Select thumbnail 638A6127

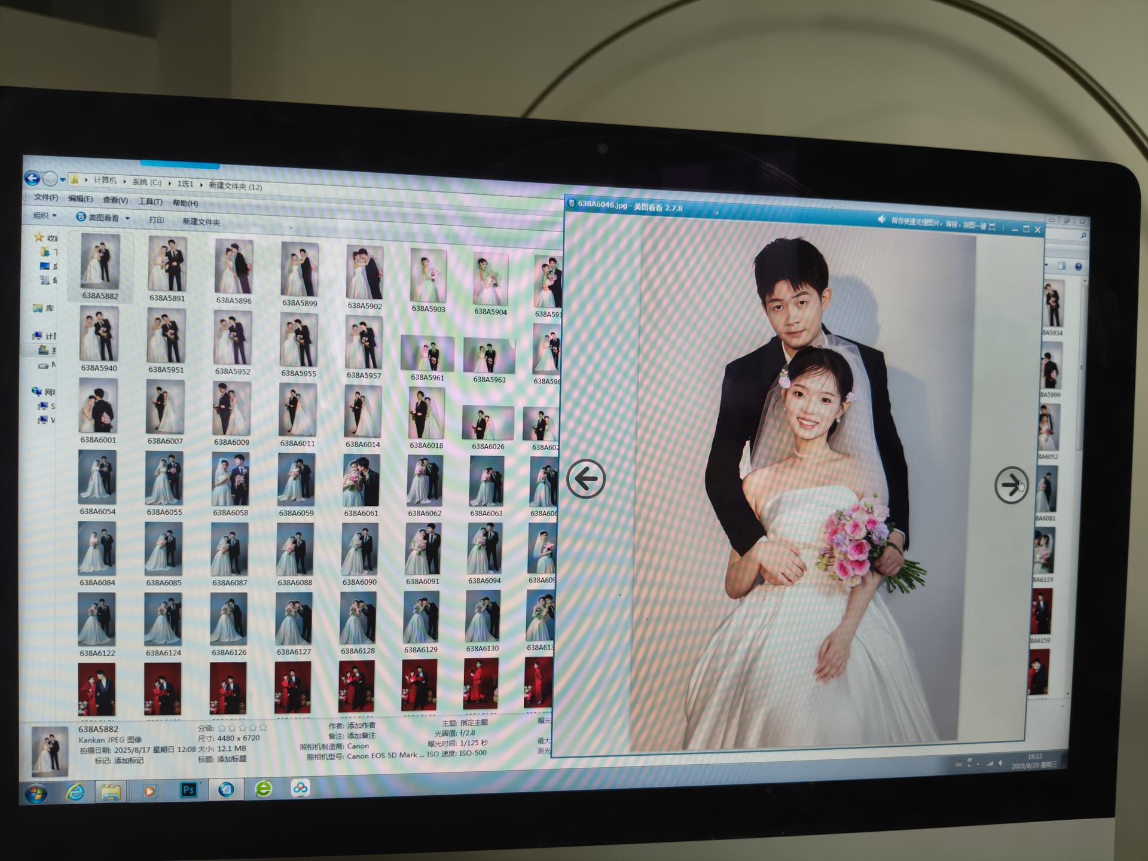pyautogui.click(x=294, y=624)
